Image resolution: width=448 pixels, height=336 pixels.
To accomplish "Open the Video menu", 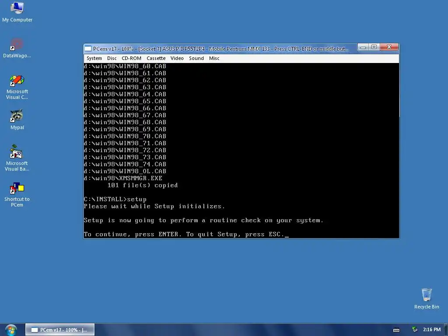I will pyautogui.click(x=177, y=58).
